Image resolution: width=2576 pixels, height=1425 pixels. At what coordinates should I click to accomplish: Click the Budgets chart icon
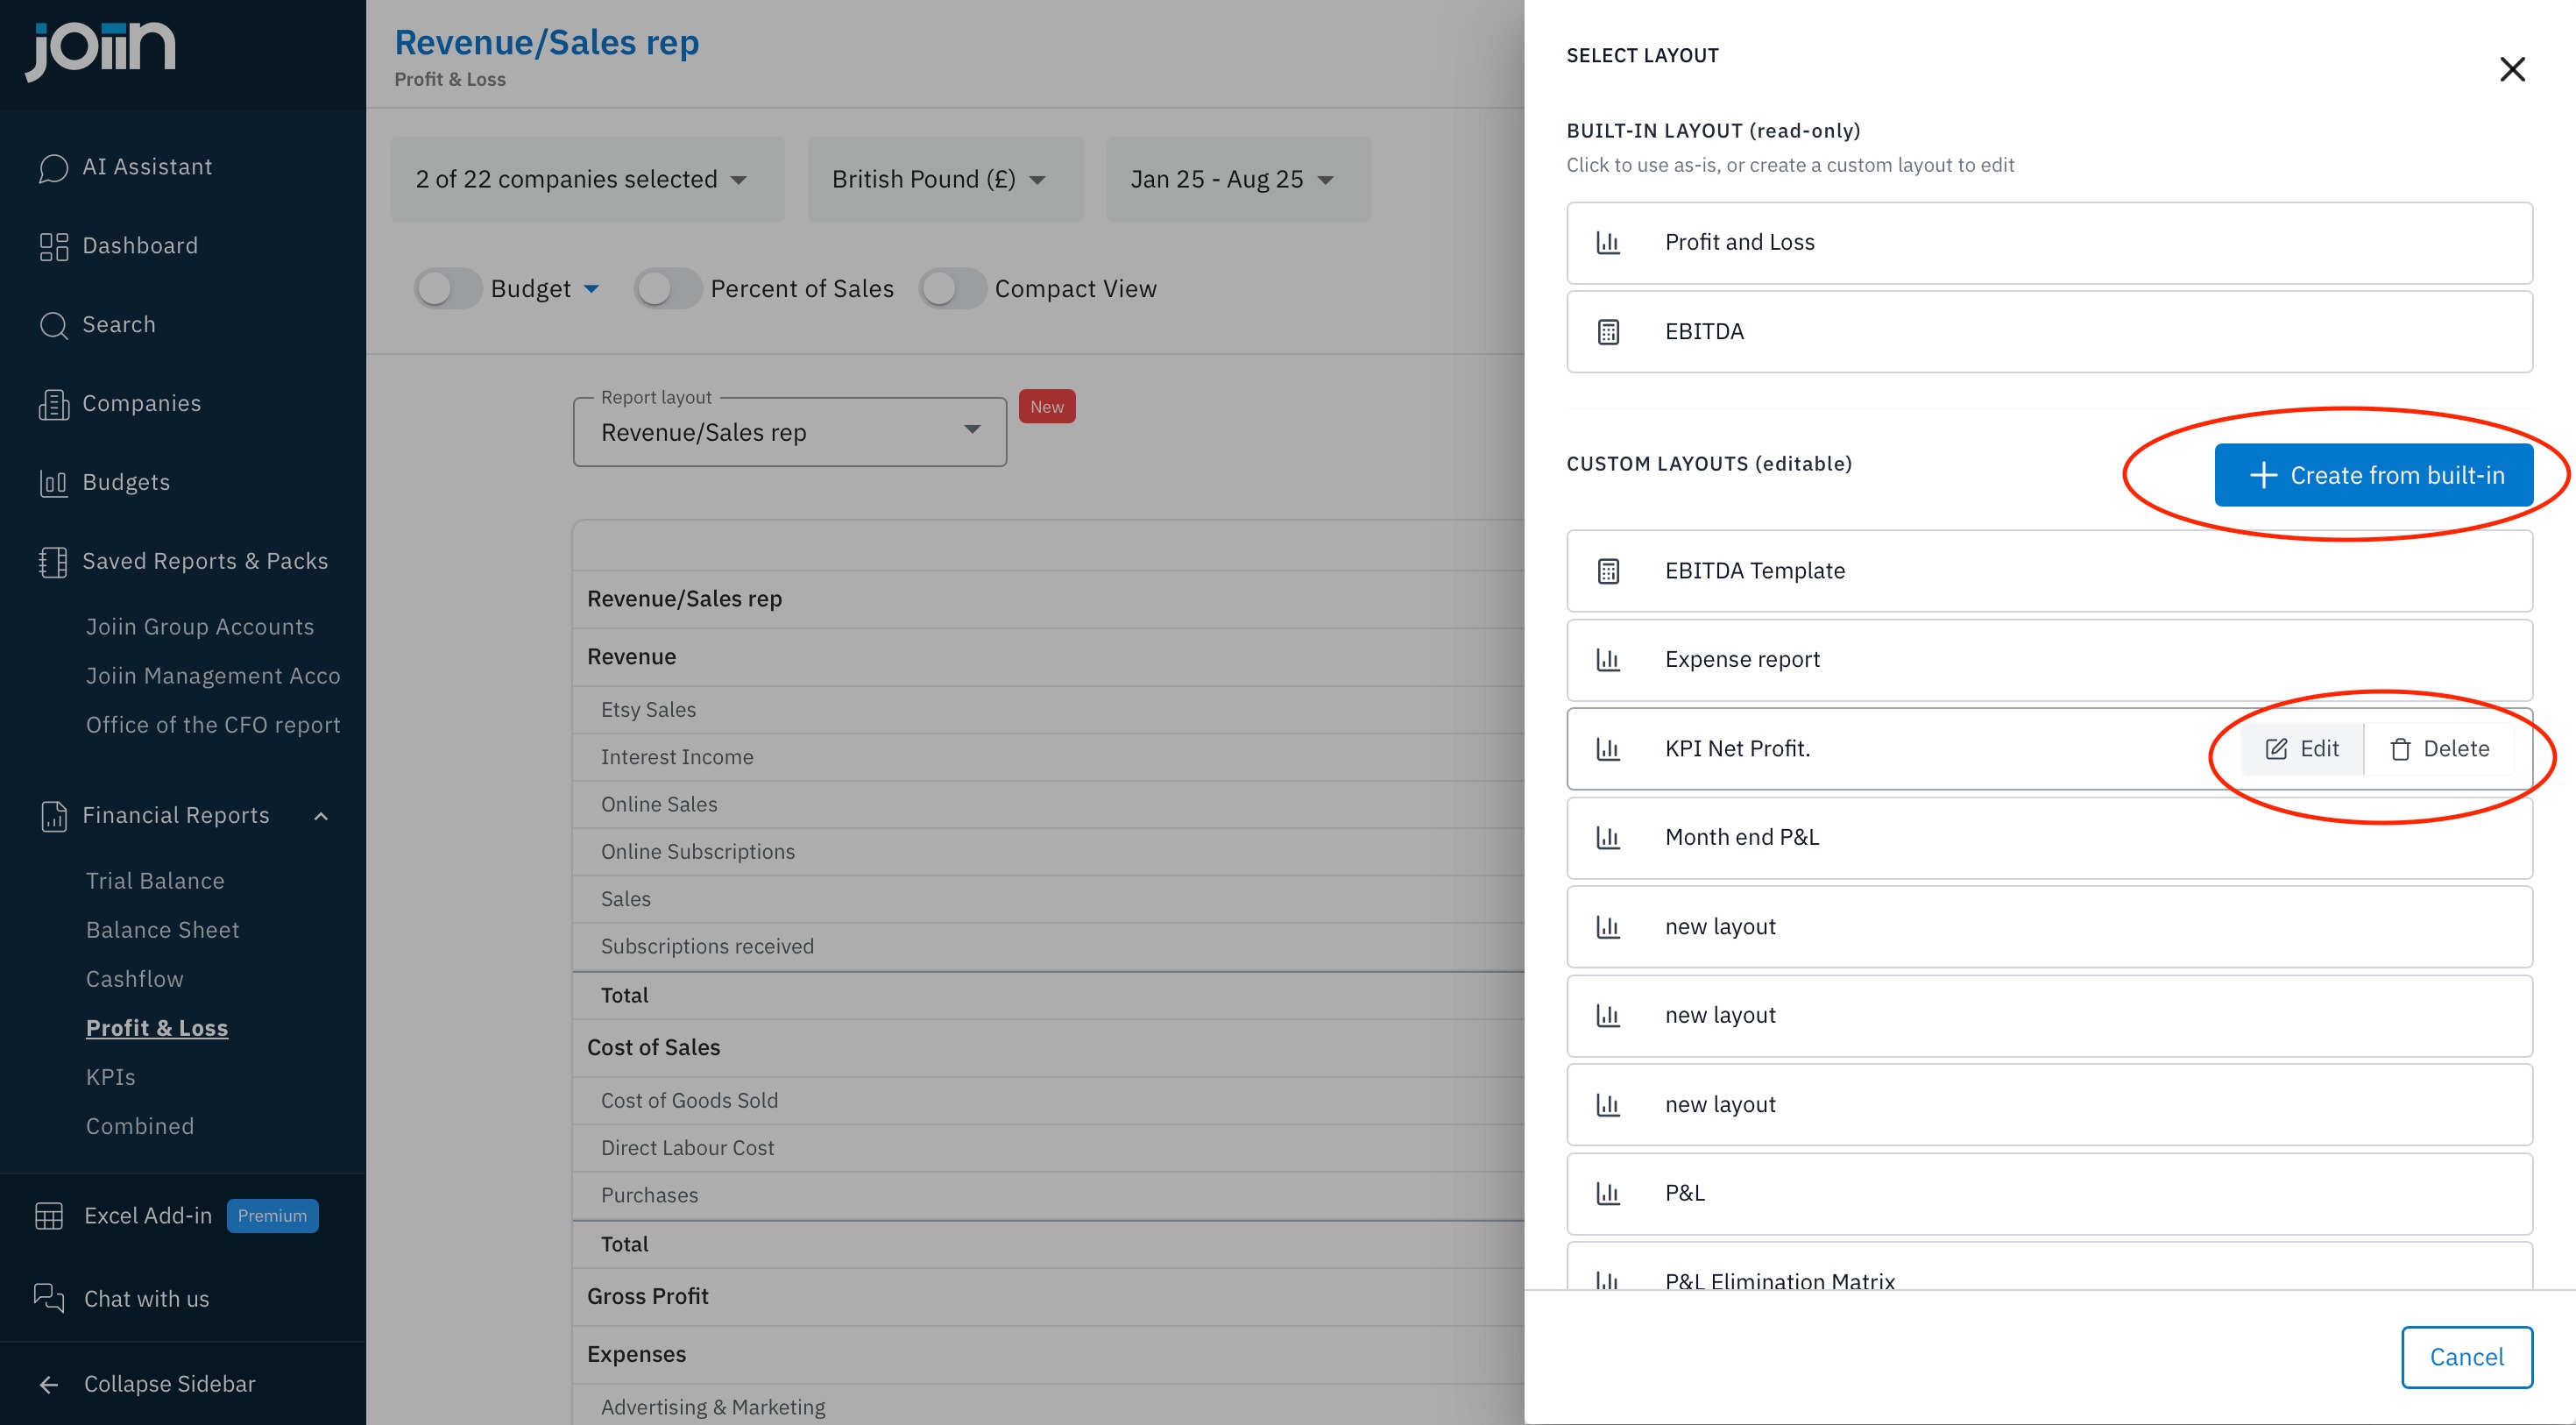(53, 483)
